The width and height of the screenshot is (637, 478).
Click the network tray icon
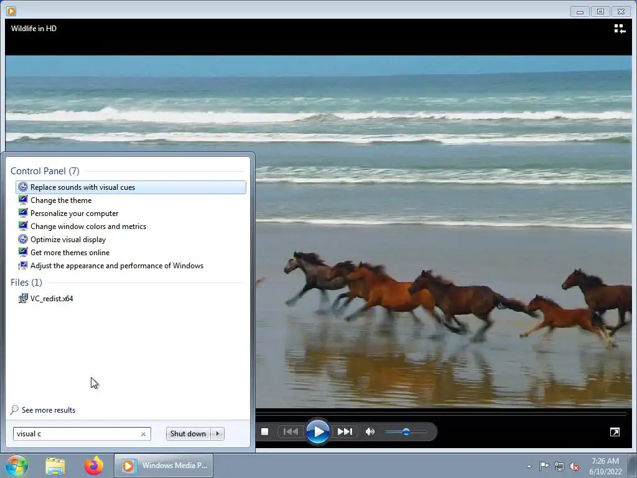point(559,466)
